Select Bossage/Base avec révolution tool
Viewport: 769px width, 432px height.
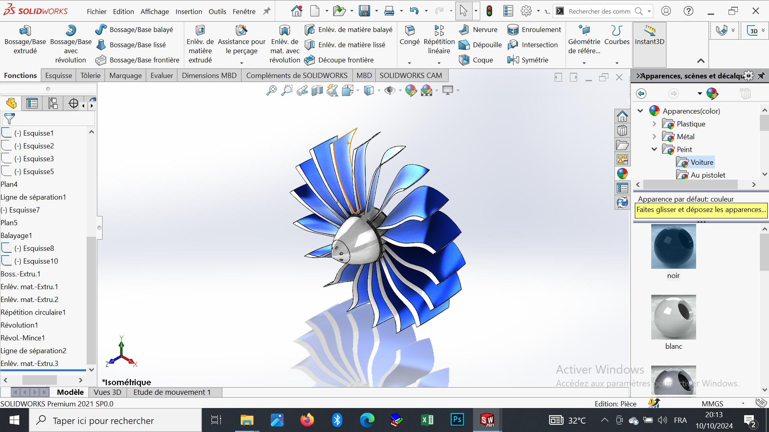click(x=70, y=44)
